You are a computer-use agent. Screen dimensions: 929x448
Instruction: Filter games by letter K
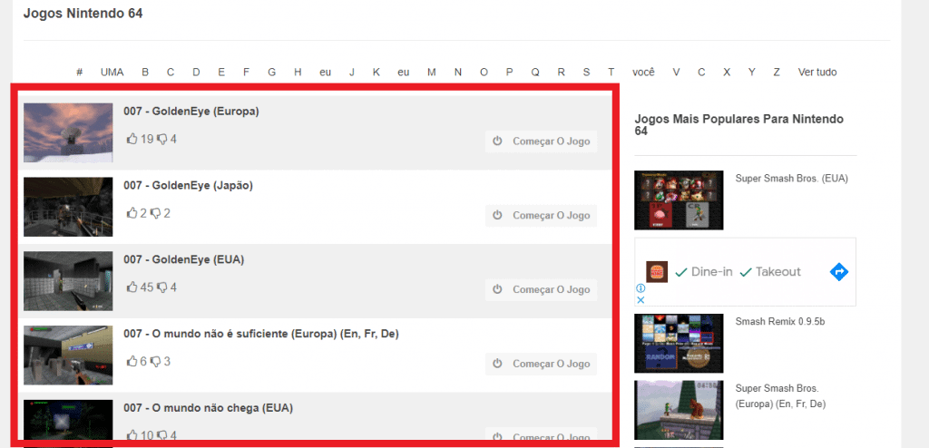point(376,73)
